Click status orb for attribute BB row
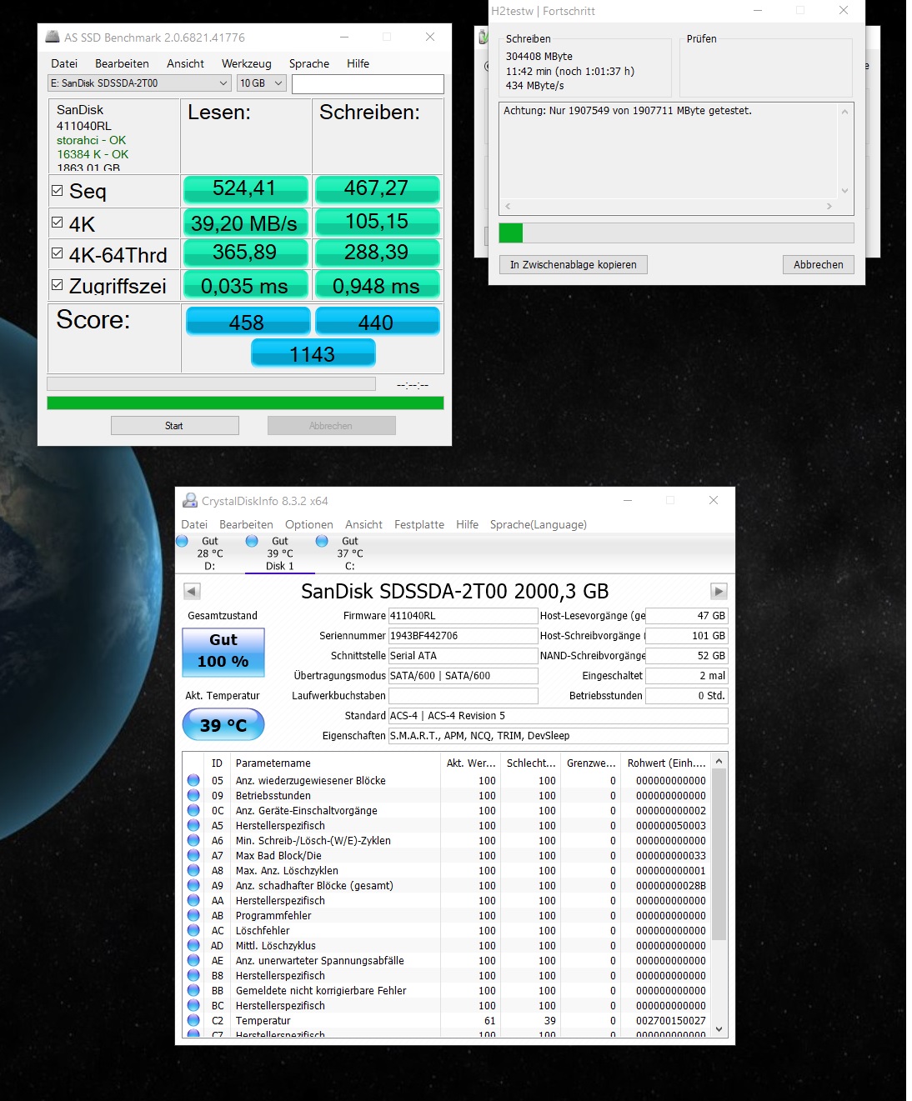Viewport: 912px width, 1101px height. pyautogui.click(x=193, y=990)
